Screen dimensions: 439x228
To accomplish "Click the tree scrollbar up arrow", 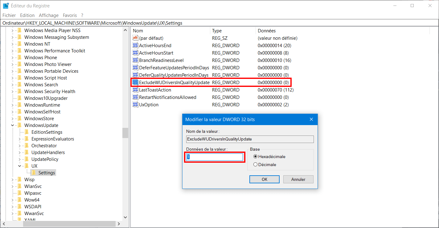I will coord(125,30).
